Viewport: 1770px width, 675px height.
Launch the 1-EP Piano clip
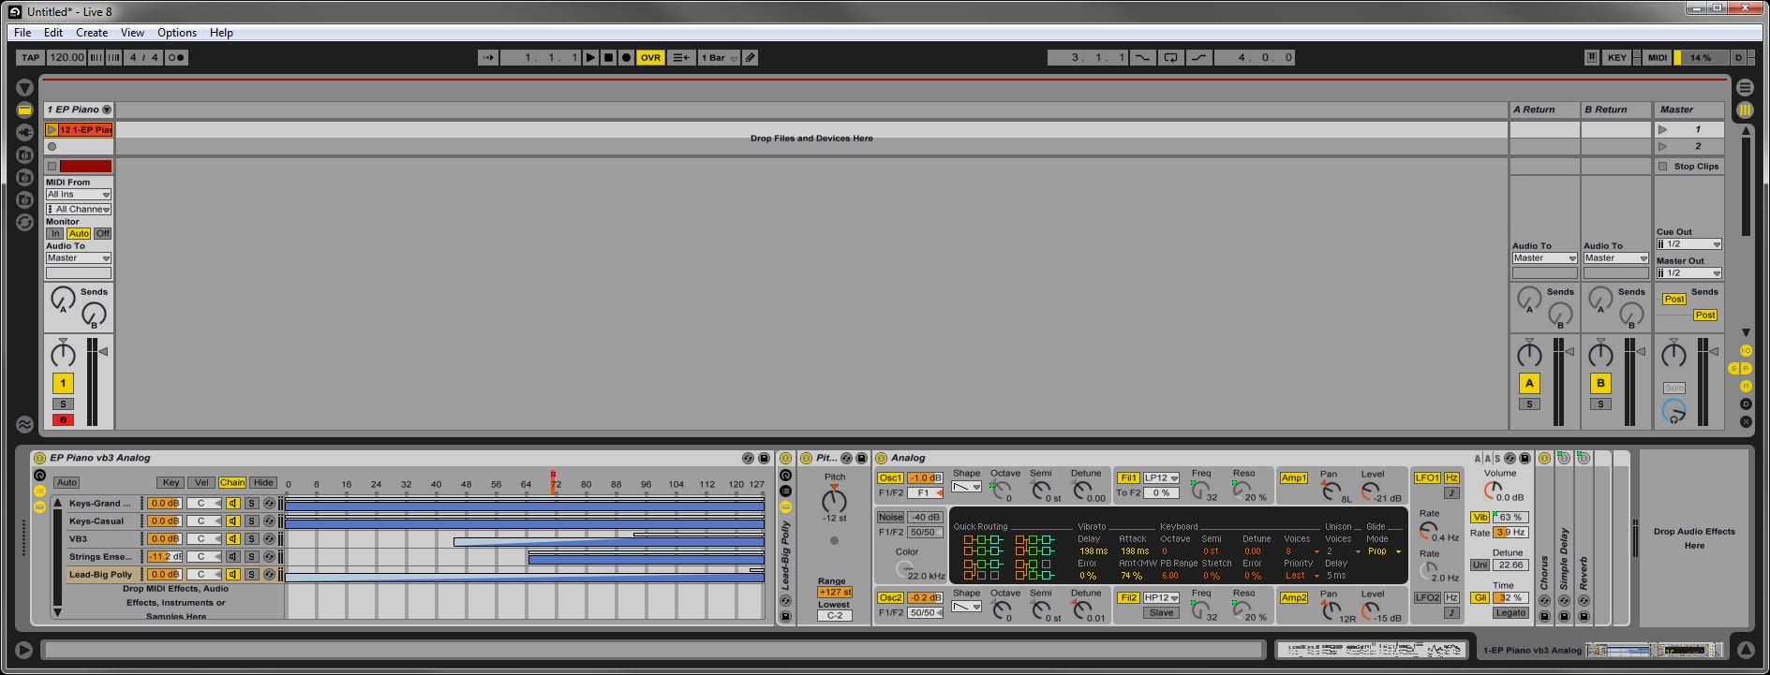click(x=52, y=130)
